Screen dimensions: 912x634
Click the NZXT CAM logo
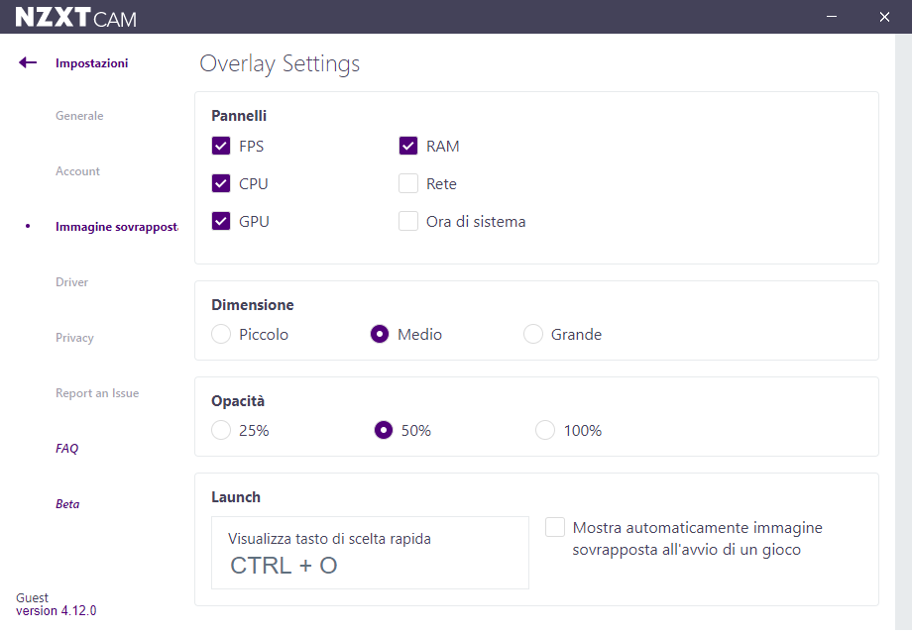tap(75, 17)
